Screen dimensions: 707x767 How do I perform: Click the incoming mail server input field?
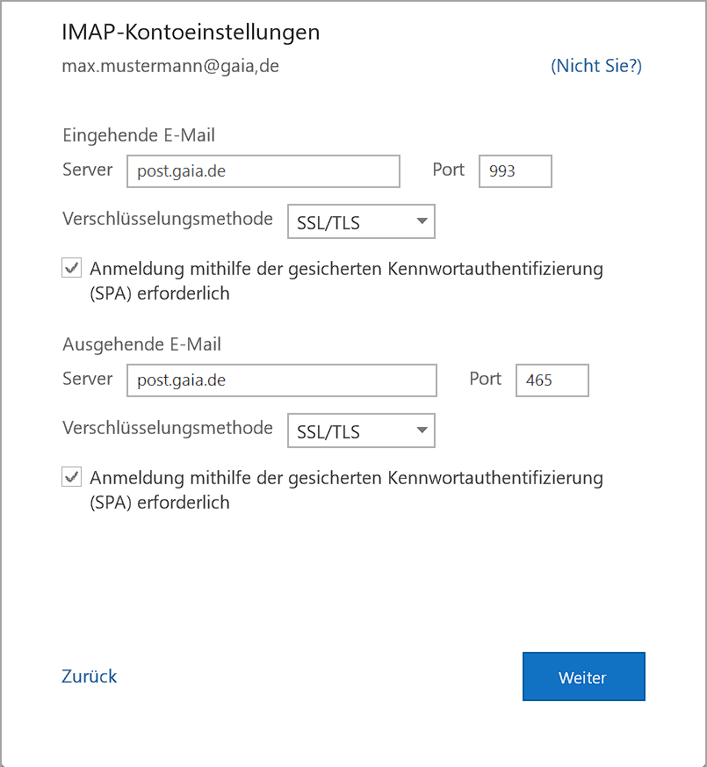[x=263, y=171]
